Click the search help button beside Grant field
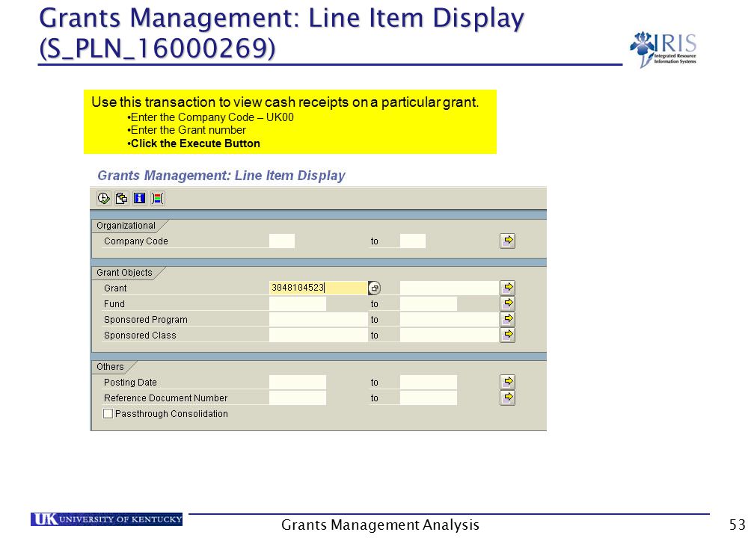The image size is (754, 538). [x=374, y=288]
